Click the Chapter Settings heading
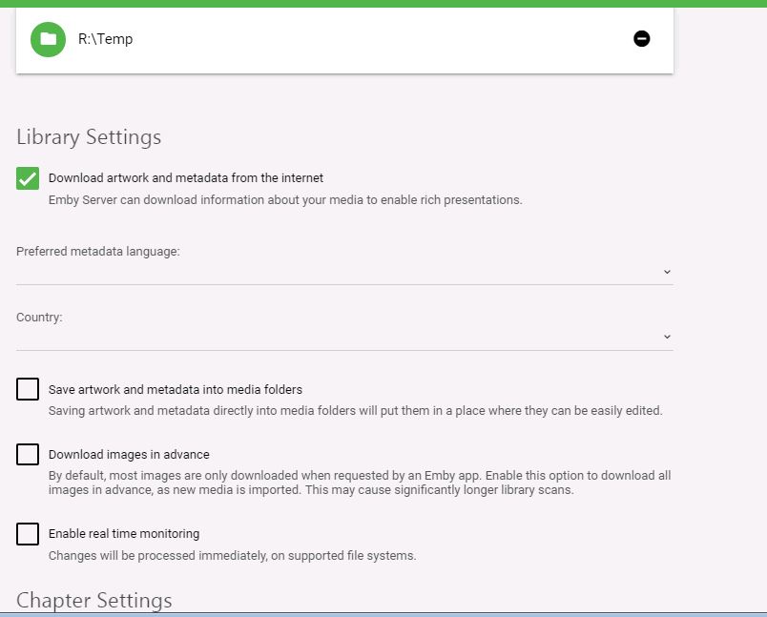Viewport: 767px width, 617px height. tap(94, 600)
